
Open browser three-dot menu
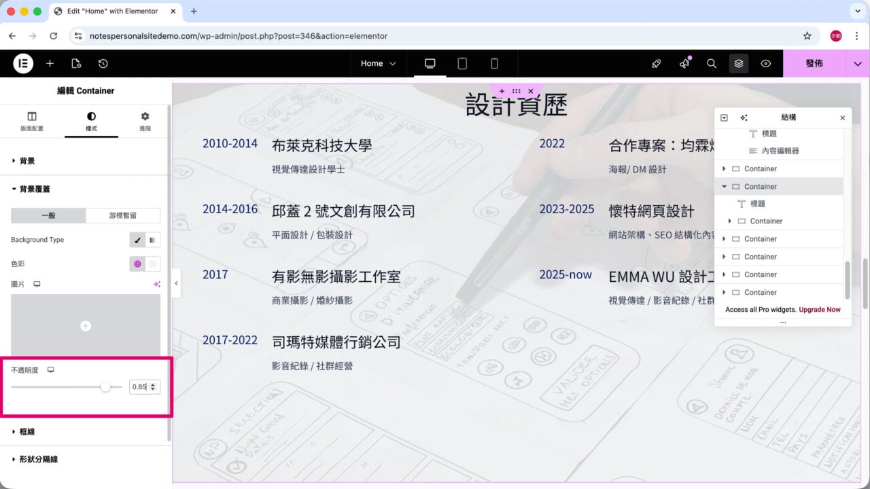pyautogui.click(x=856, y=35)
